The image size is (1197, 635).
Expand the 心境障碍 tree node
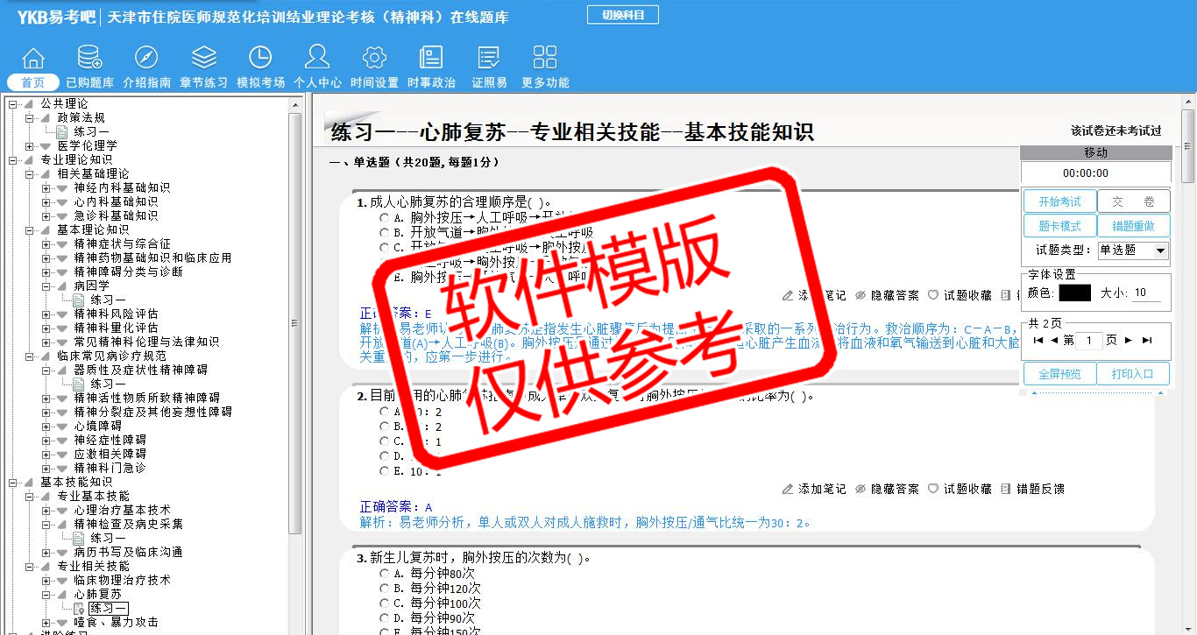point(46,426)
